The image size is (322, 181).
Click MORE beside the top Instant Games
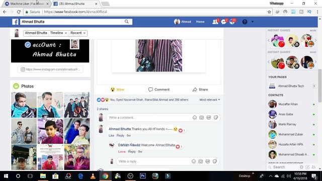coord(313,31)
